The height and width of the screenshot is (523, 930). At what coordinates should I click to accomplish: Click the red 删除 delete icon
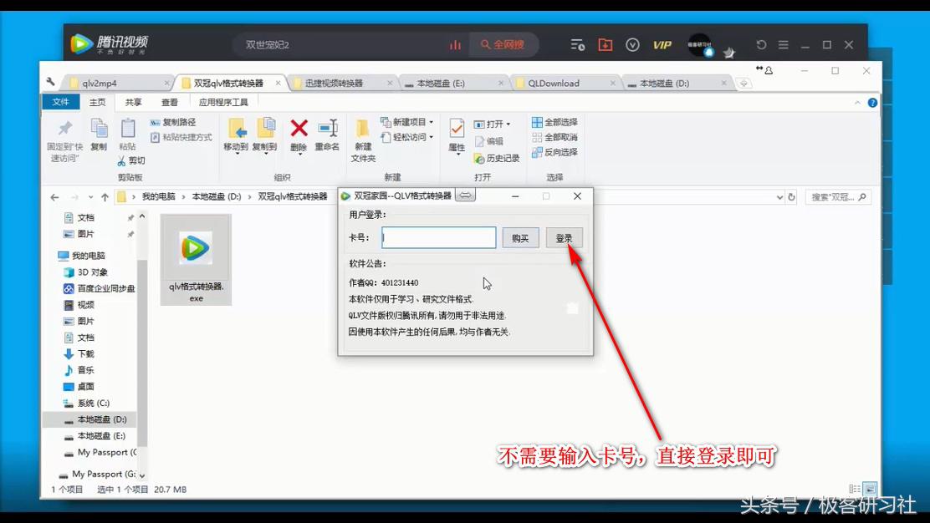click(x=299, y=128)
